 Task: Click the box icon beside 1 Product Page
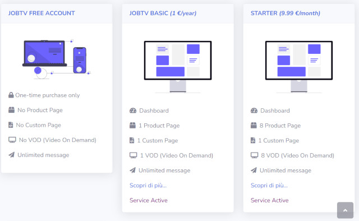132,125
